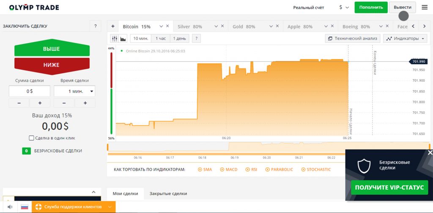Expand the Gold tab asset dropdown

tap(271, 27)
